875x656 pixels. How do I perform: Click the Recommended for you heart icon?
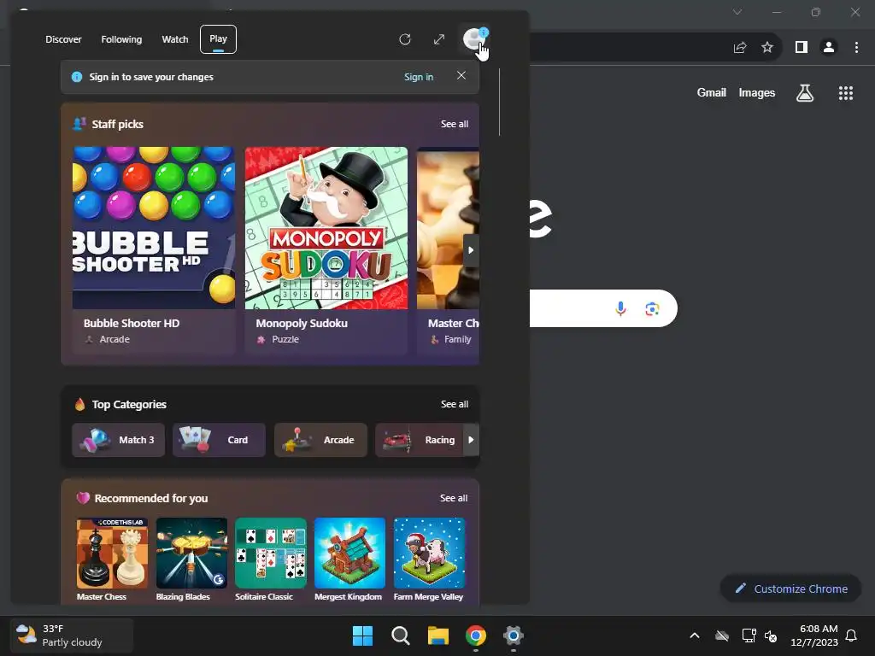[83, 498]
